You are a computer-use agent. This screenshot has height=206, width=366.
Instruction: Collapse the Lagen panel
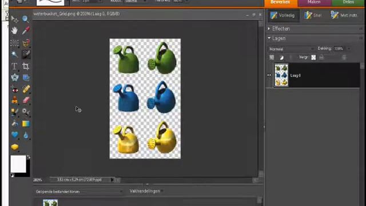click(x=269, y=38)
